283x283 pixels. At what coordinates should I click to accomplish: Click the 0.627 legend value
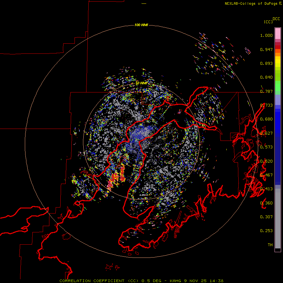tap(266, 133)
